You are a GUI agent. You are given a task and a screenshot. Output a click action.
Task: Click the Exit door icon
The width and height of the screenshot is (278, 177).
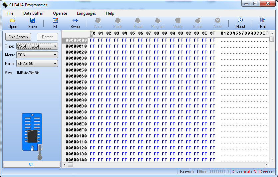[263, 20]
